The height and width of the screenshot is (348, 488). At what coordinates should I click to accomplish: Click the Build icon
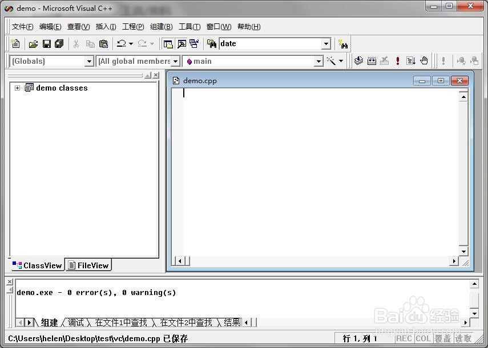tap(372, 60)
